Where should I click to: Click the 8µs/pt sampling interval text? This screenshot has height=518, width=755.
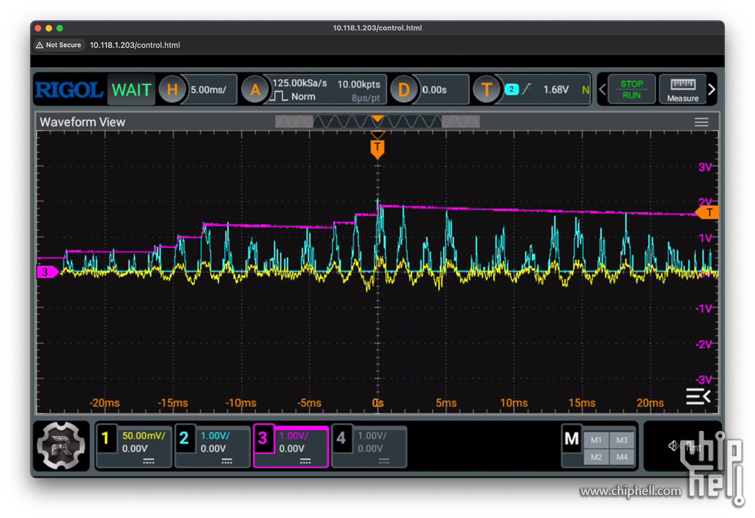click(x=365, y=98)
